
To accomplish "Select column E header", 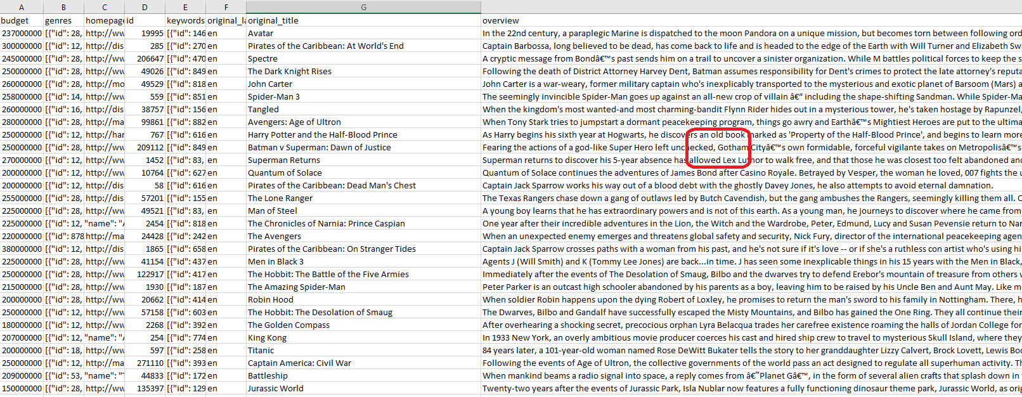I will [x=185, y=7].
